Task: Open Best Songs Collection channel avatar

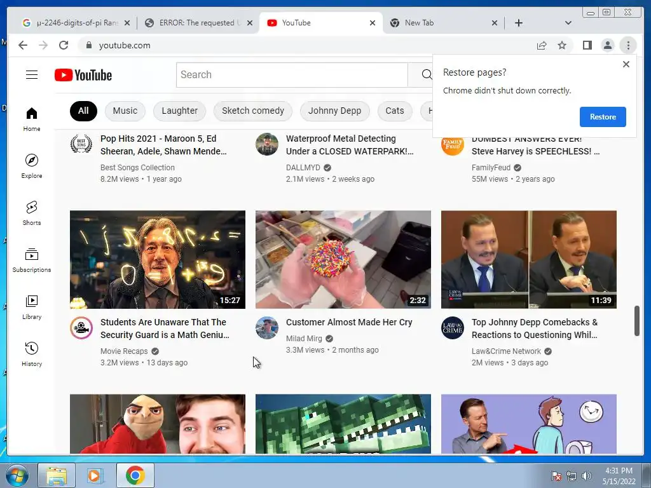Action: tap(81, 144)
